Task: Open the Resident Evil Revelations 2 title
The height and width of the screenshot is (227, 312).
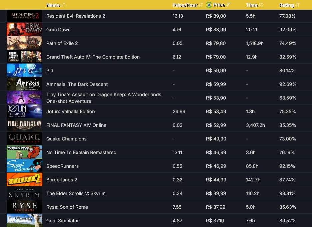Action: pyautogui.click(x=76, y=16)
